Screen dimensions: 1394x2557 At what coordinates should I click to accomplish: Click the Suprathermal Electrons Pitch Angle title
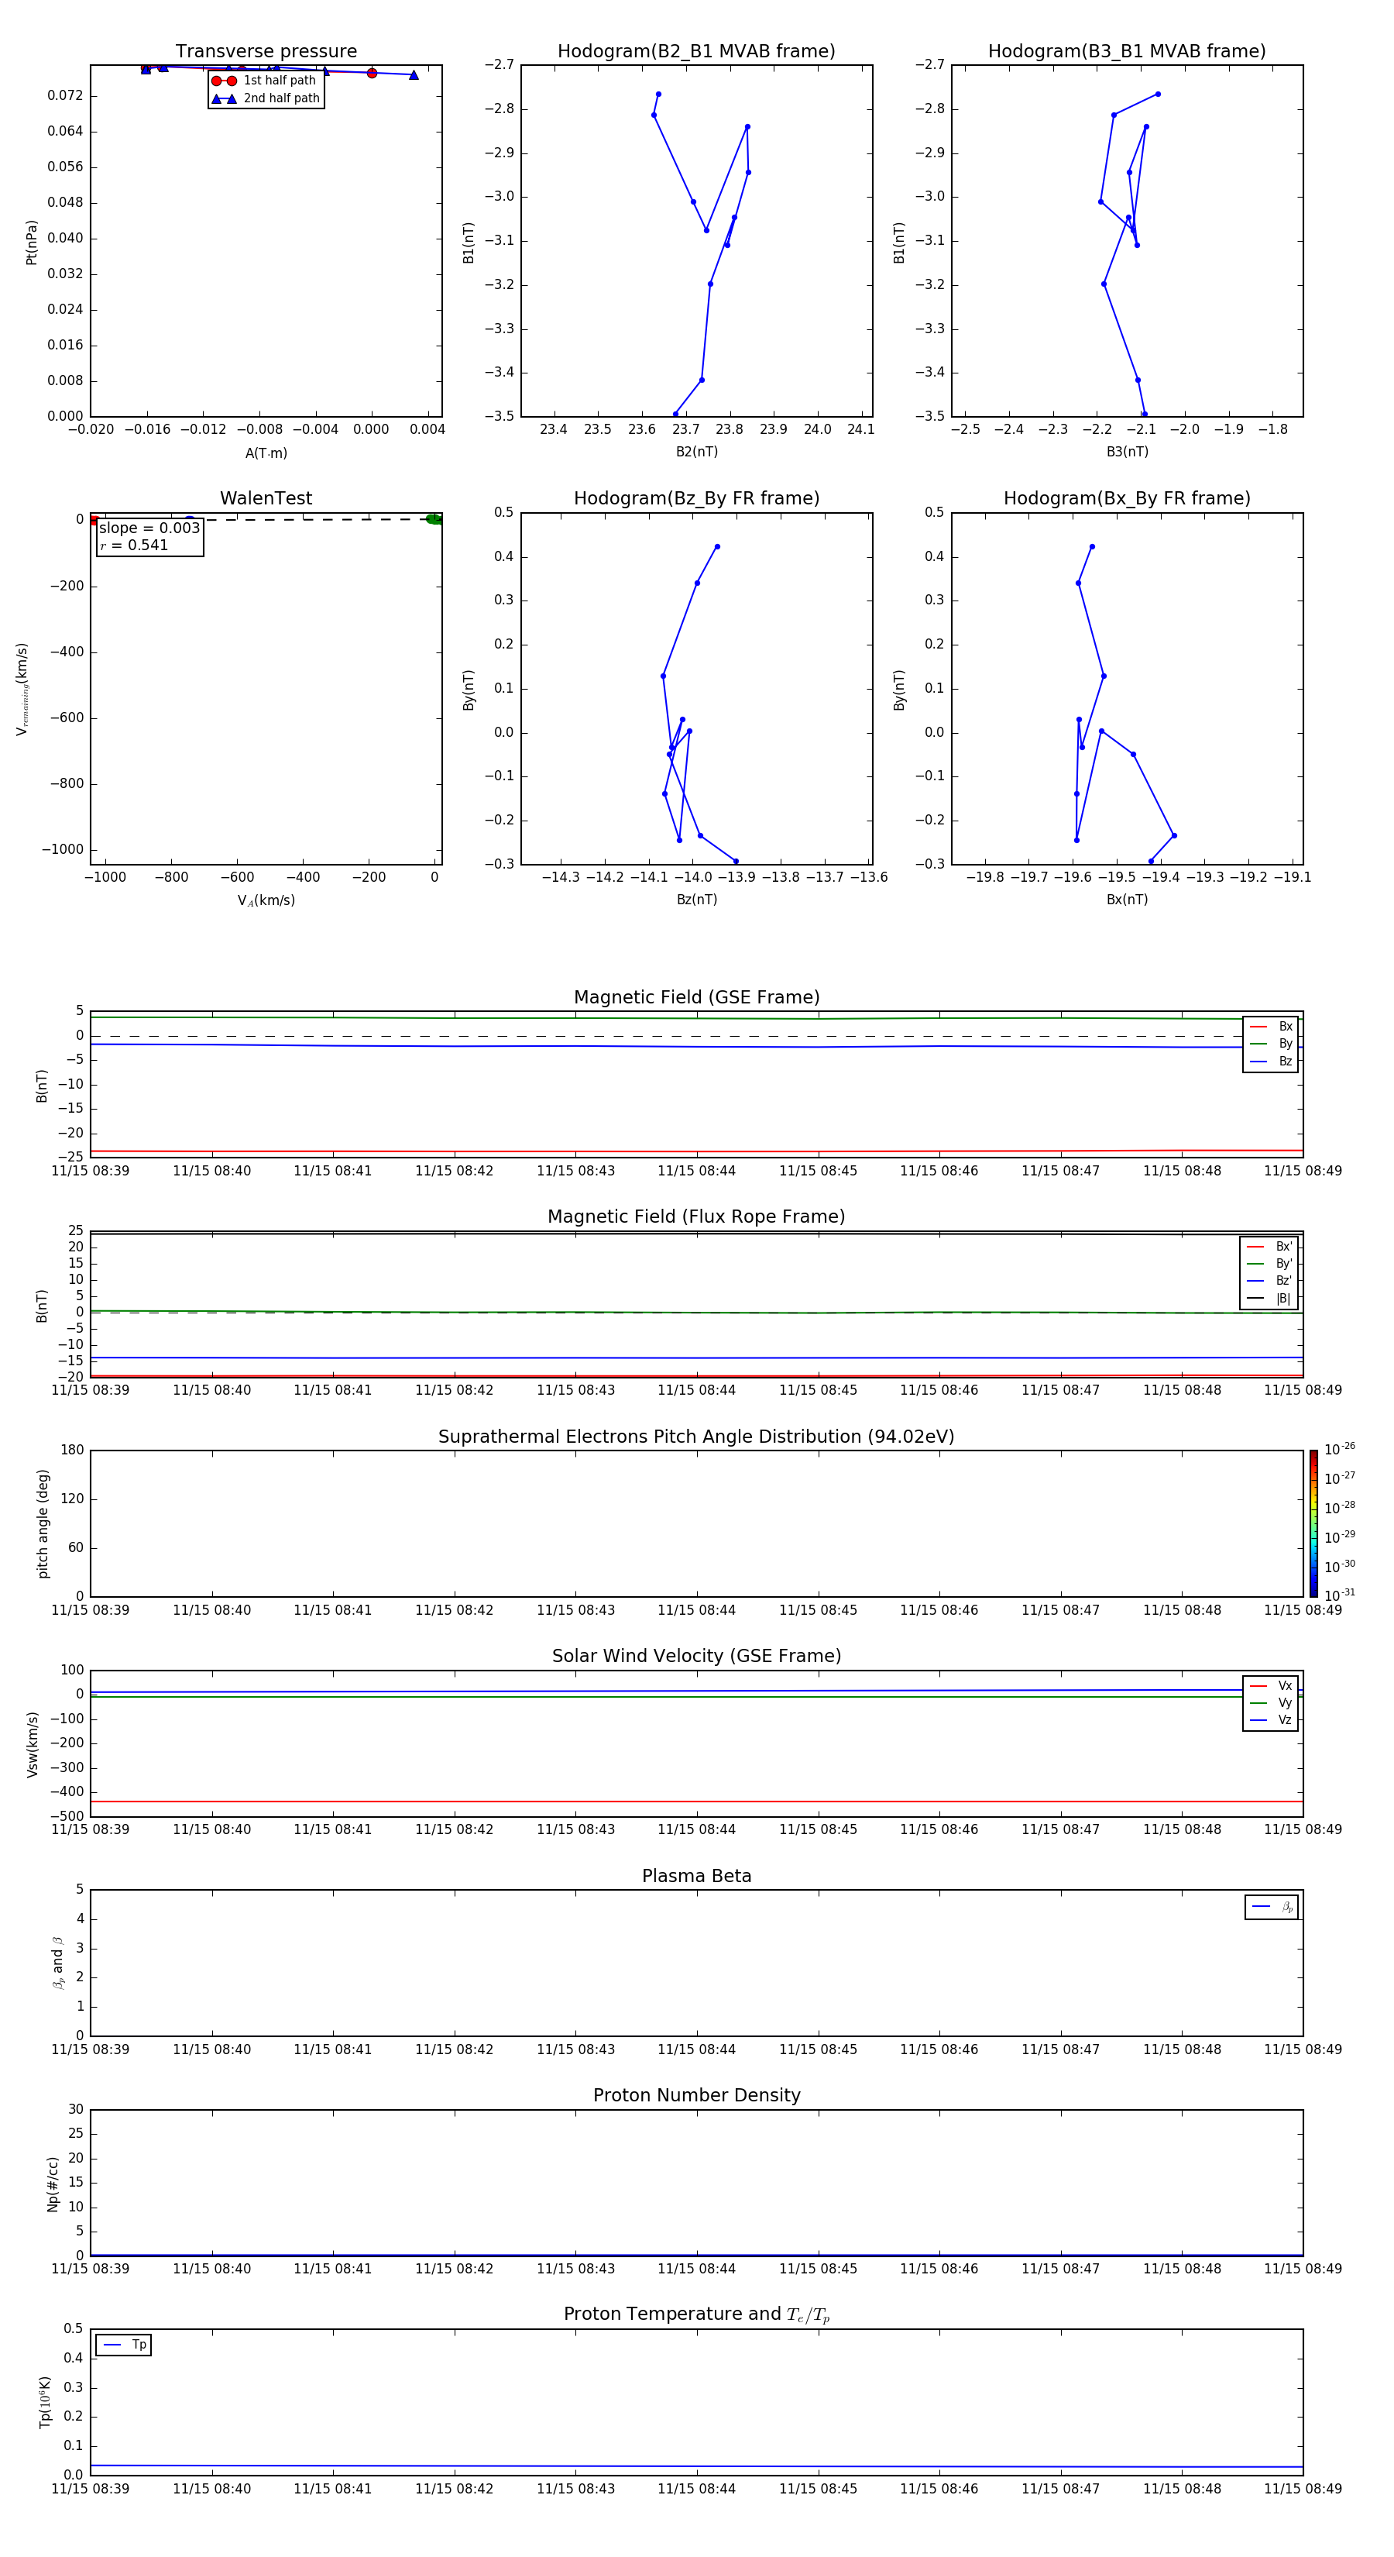[x=696, y=1437]
